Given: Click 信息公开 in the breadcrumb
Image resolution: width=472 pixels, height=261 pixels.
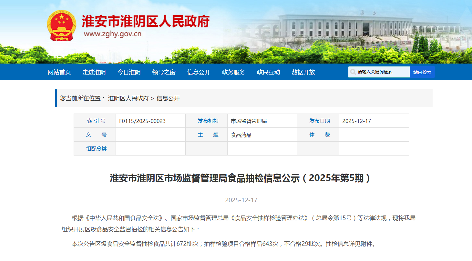Looking at the screenshot, I should 168,98.
